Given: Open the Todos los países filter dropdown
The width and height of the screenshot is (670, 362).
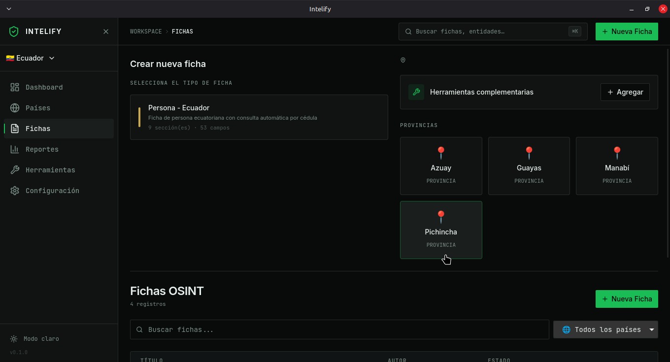Looking at the screenshot, I should (605, 329).
